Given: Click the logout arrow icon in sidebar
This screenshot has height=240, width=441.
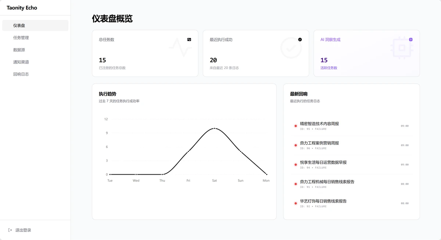Looking at the screenshot, I should 10,230.
